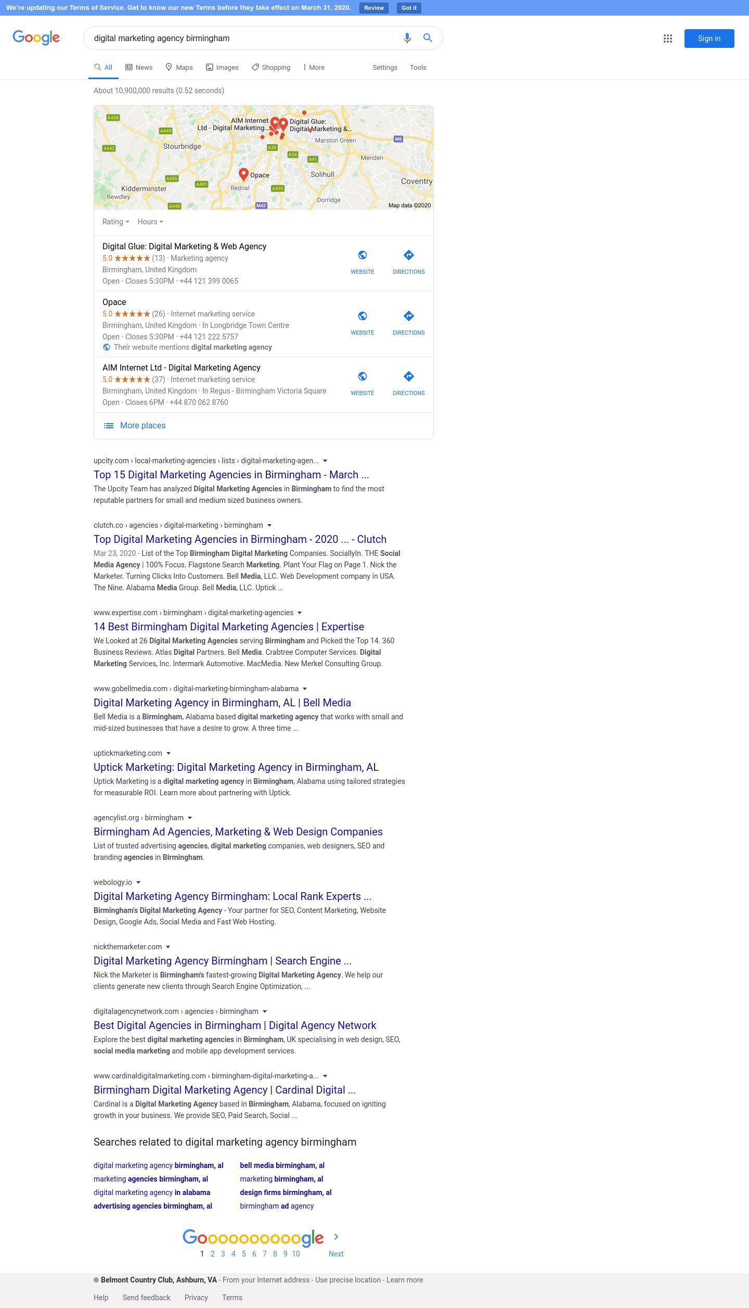Open Local Rank Experts result link
The height and width of the screenshot is (1308, 749).
pyautogui.click(x=233, y=896)
